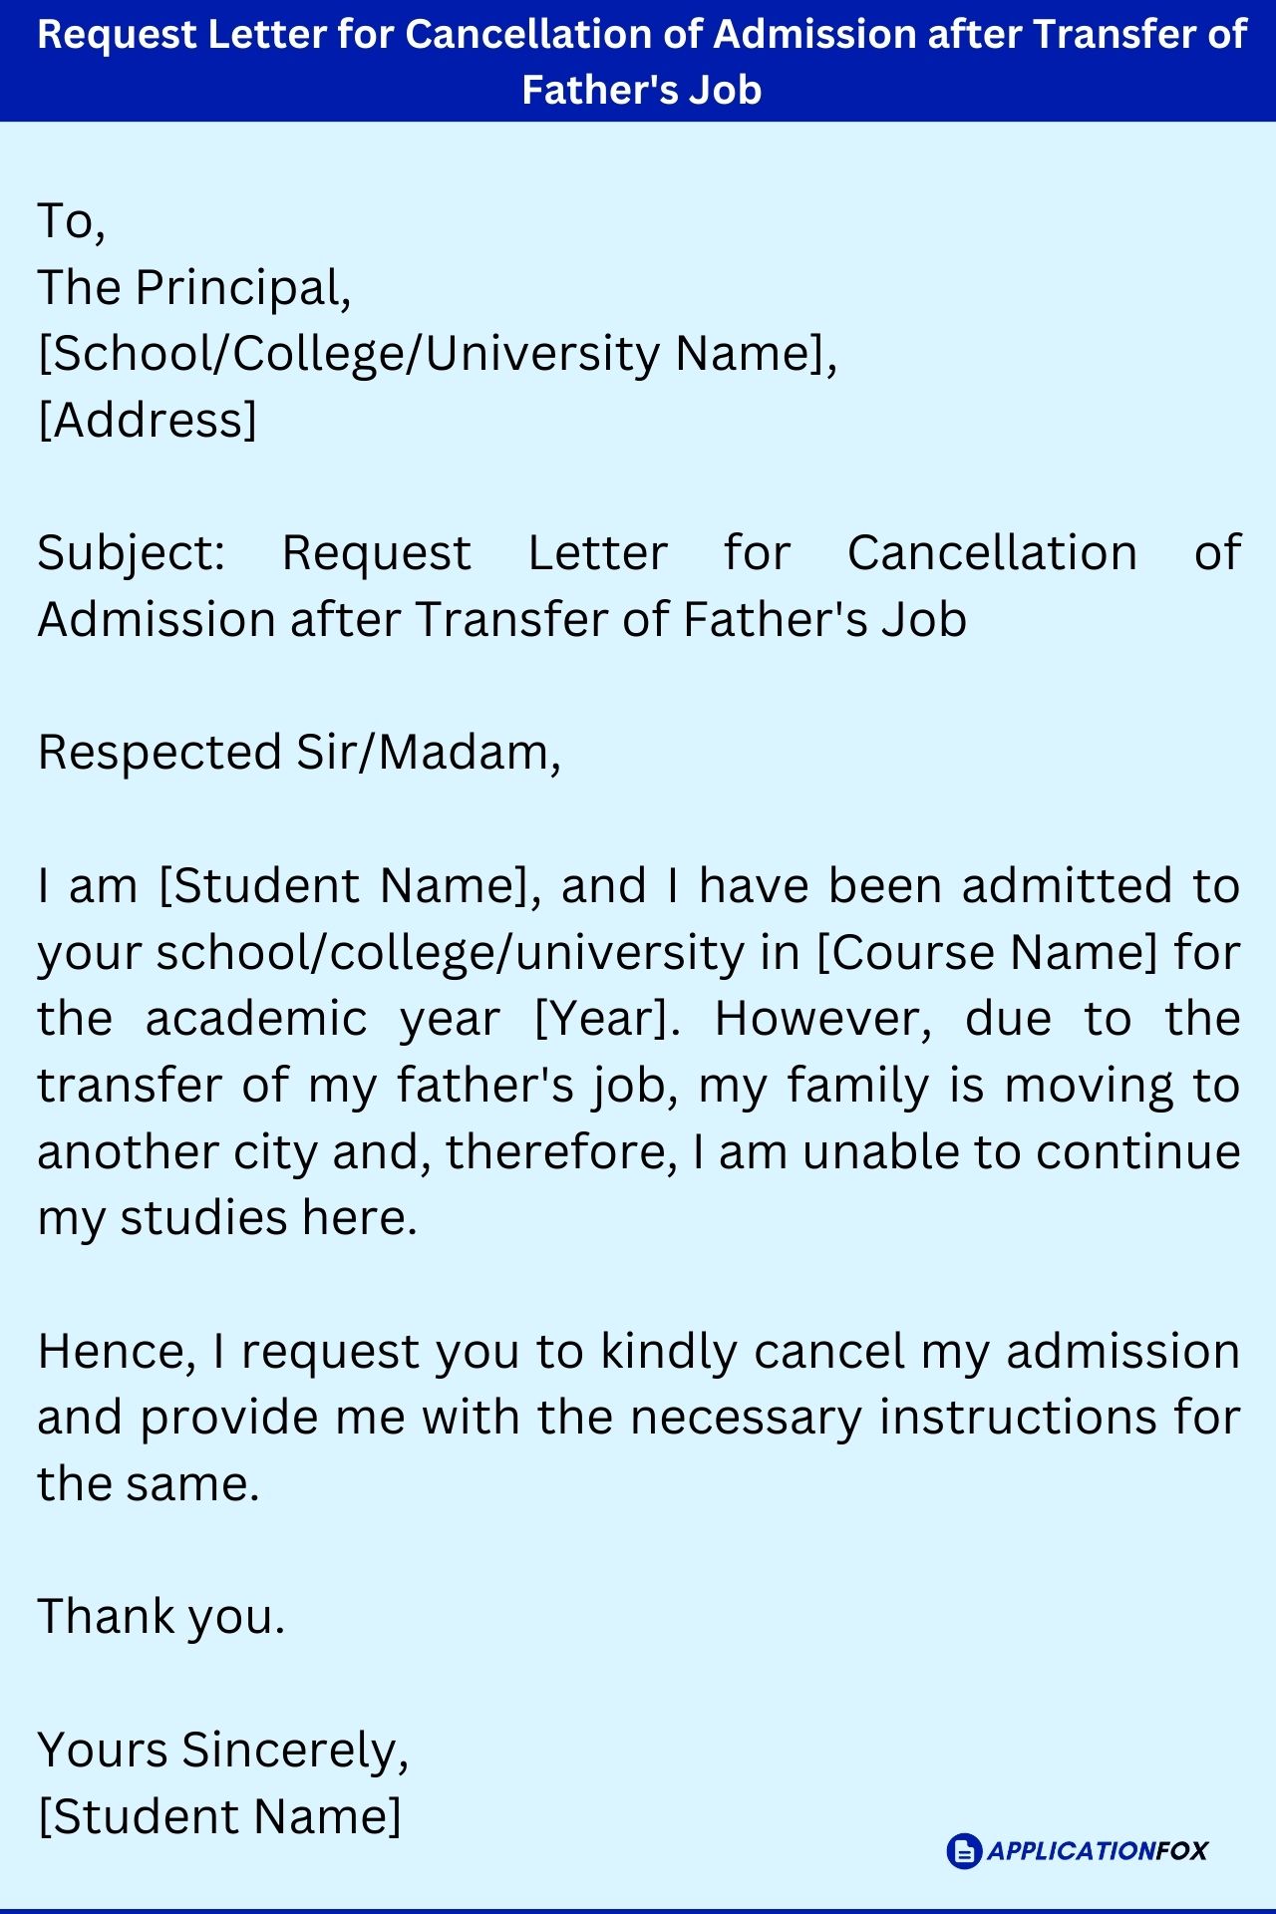Screen dimensions: 1276x1914
Task: Select the Course Name placeholder
Action: (987, 953)
